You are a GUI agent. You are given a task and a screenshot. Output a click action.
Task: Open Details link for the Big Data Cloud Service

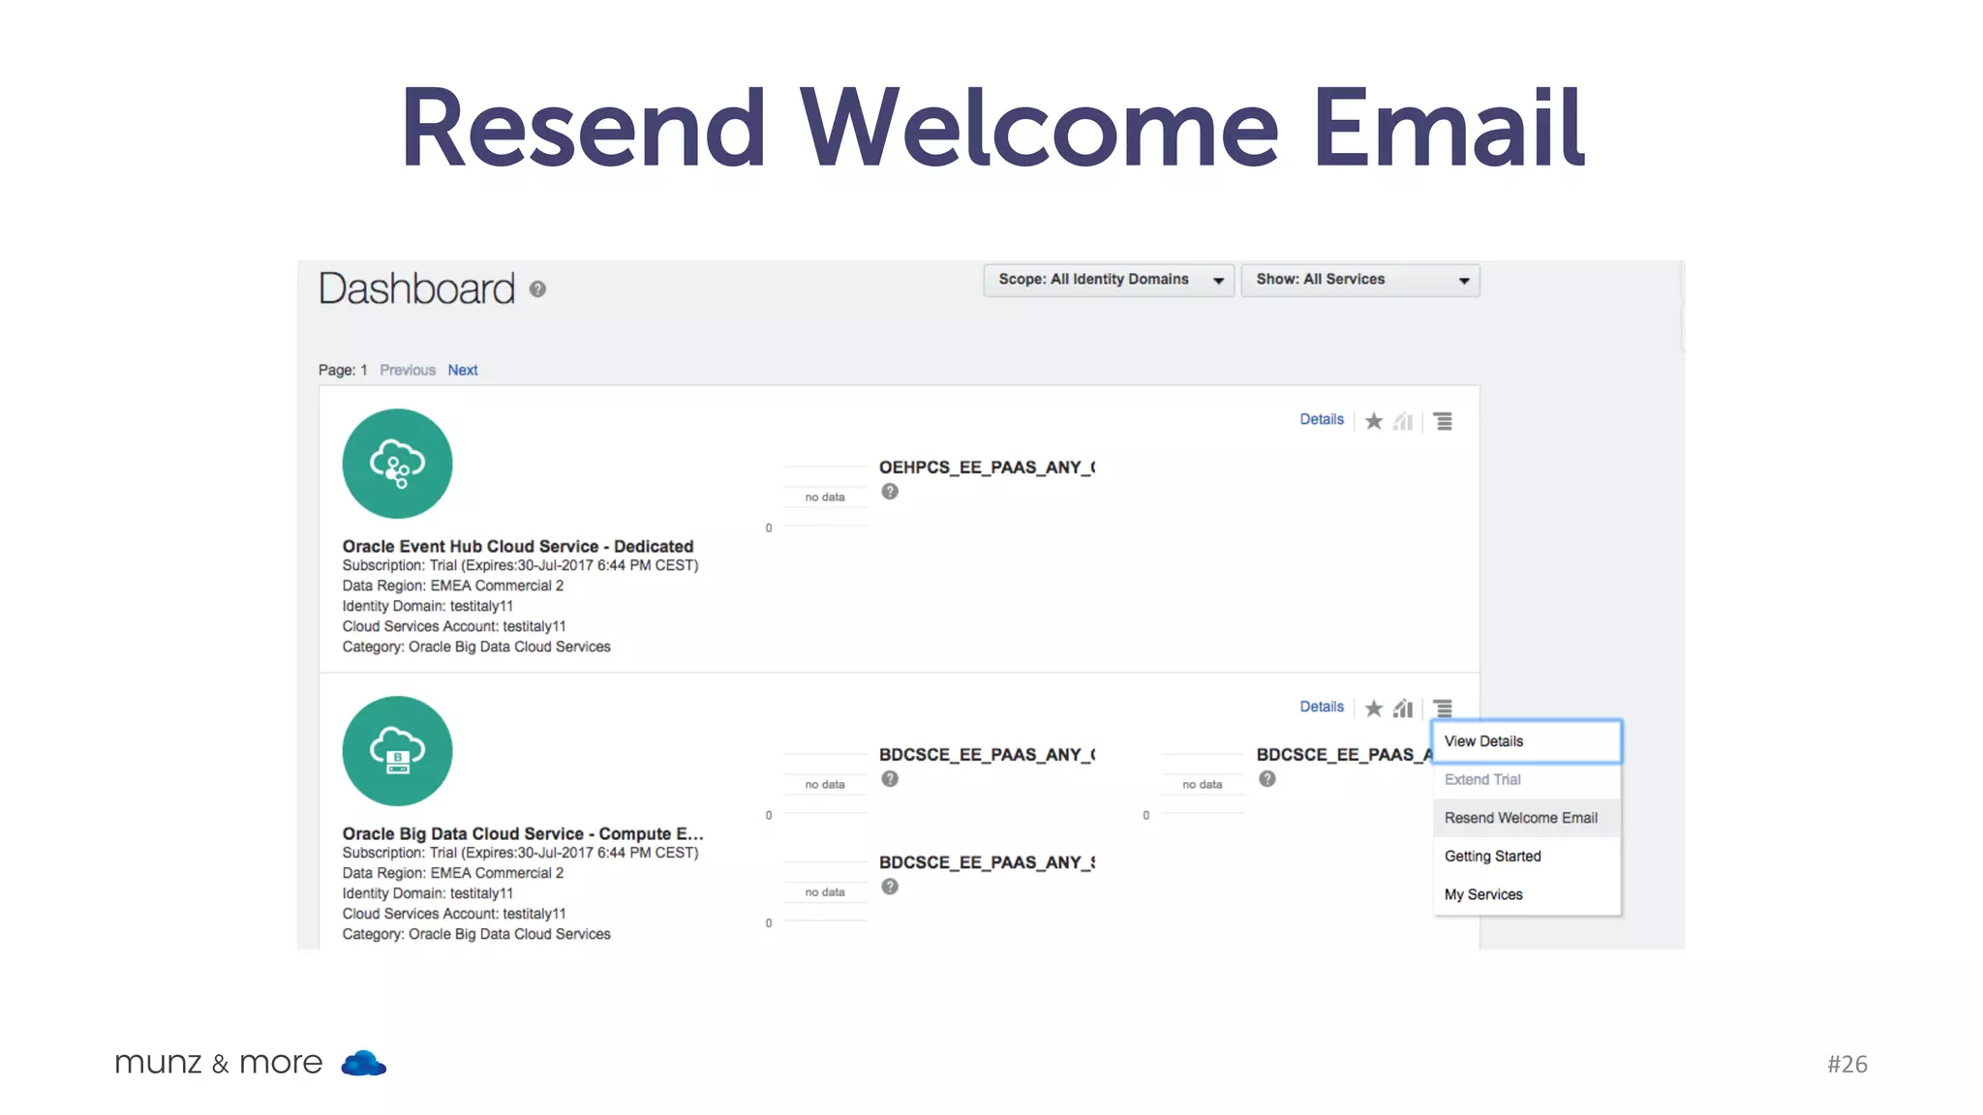pos(1321,707)
